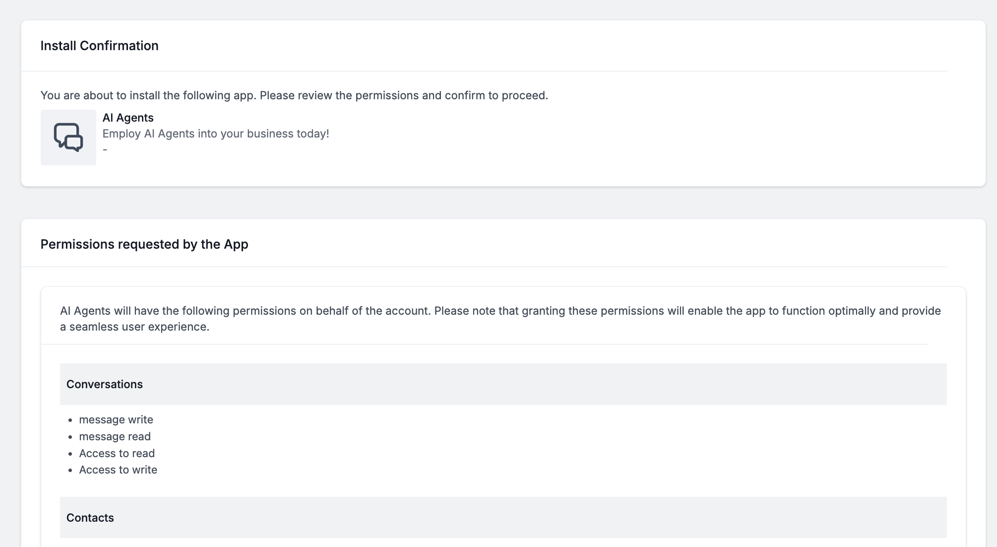Expand the Contacts permissions section
The image size is (997, 547).
(90, 518)
